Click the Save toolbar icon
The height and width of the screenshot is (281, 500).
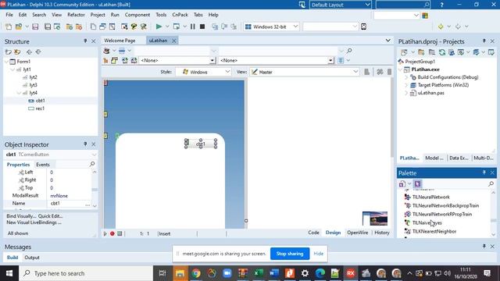click(35, 27)
